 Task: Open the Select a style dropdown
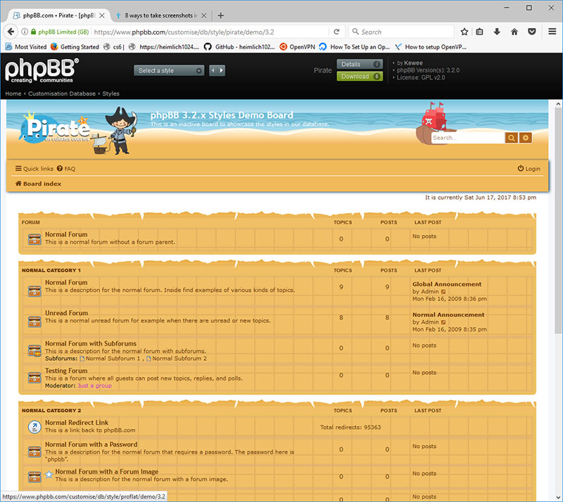[x=169, y=71]
